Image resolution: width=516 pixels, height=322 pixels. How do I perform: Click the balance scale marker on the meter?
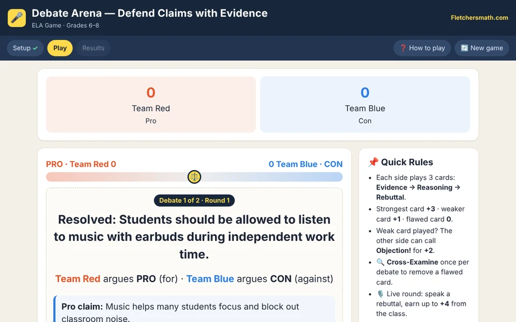(x=194, y=177)
